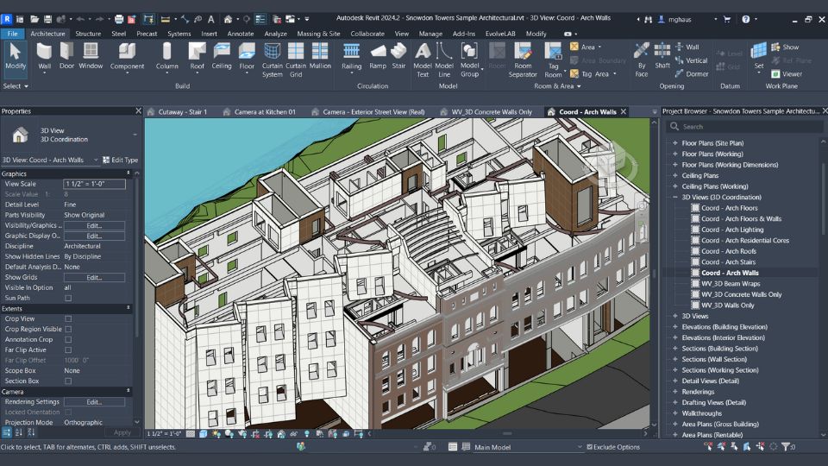Select the By Face opening tool
This screenshot has height=466, width=828.
point(642,60)
